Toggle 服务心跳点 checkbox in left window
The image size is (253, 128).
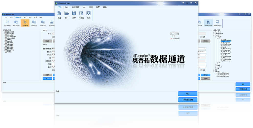click(6, 47)
